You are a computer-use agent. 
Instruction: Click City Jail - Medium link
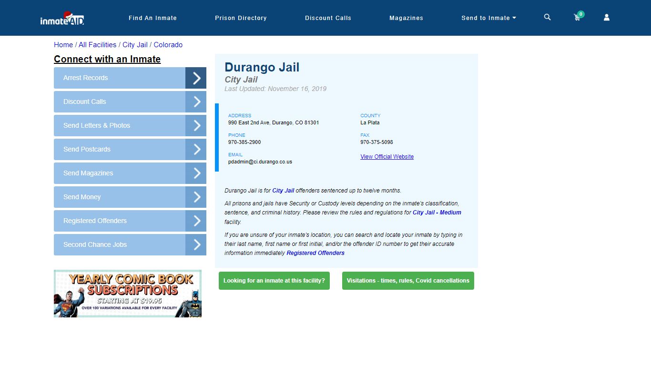[437, 213]
